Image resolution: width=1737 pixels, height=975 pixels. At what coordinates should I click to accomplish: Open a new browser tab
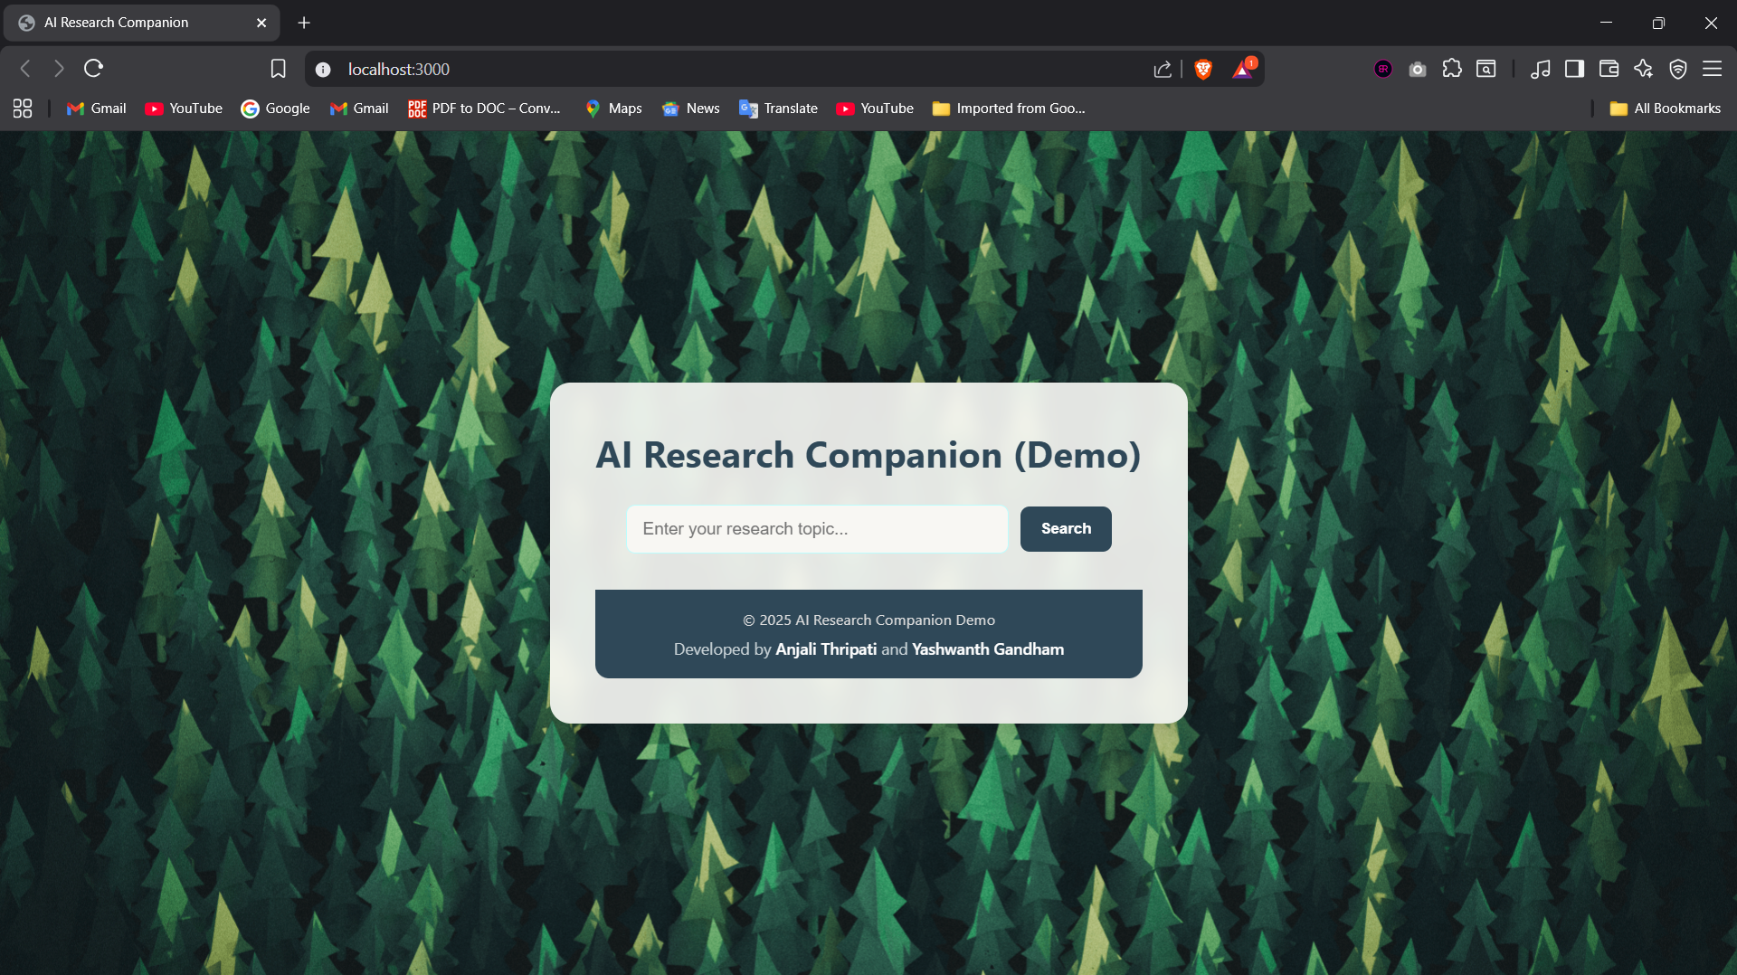(304, 23)
